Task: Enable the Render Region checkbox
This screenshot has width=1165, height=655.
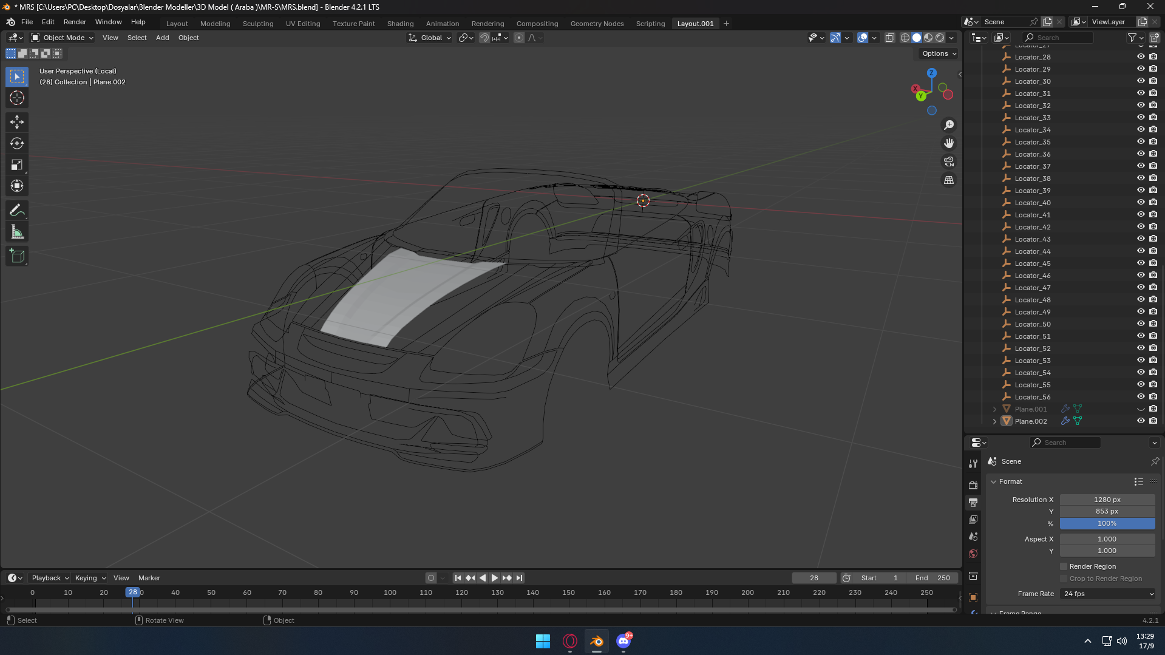Action: 1064,566
